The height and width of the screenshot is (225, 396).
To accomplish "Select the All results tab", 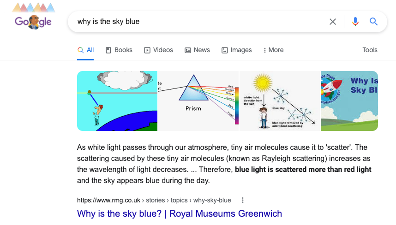I will tap(86, 50).
